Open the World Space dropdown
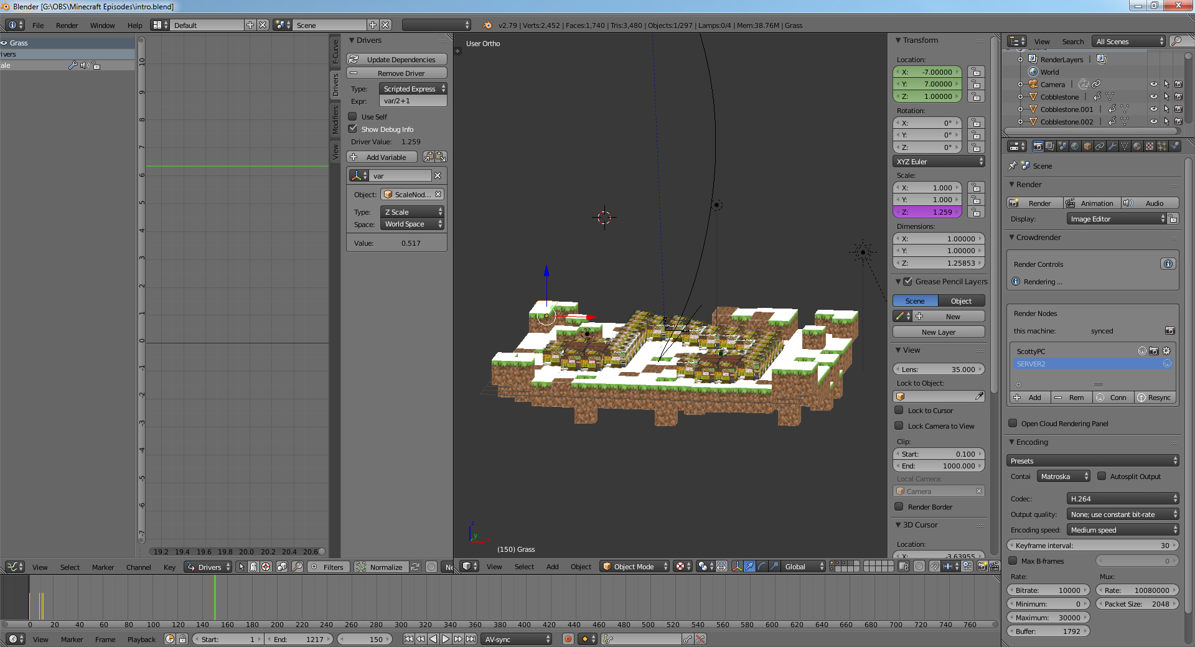 pos(412,224)
